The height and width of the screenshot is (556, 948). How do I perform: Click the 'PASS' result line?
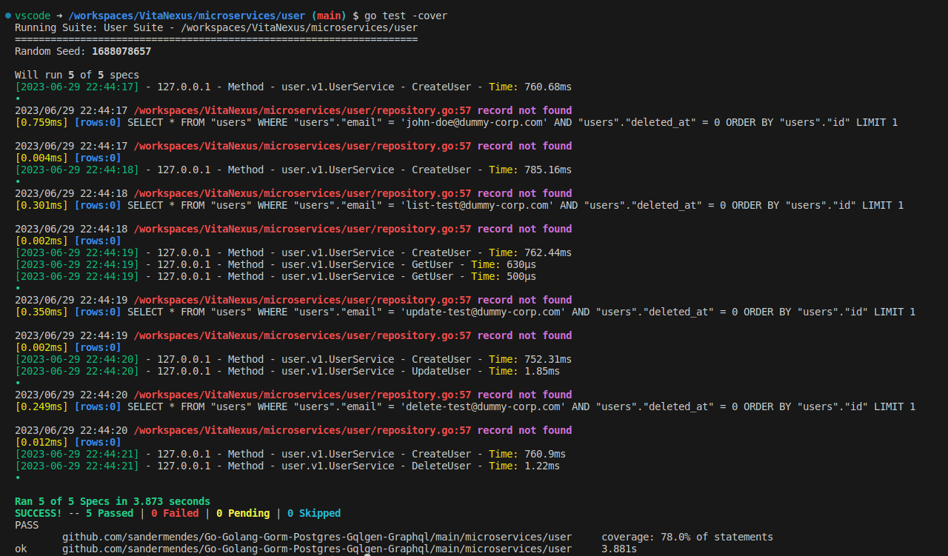click(x=27, y=525)
